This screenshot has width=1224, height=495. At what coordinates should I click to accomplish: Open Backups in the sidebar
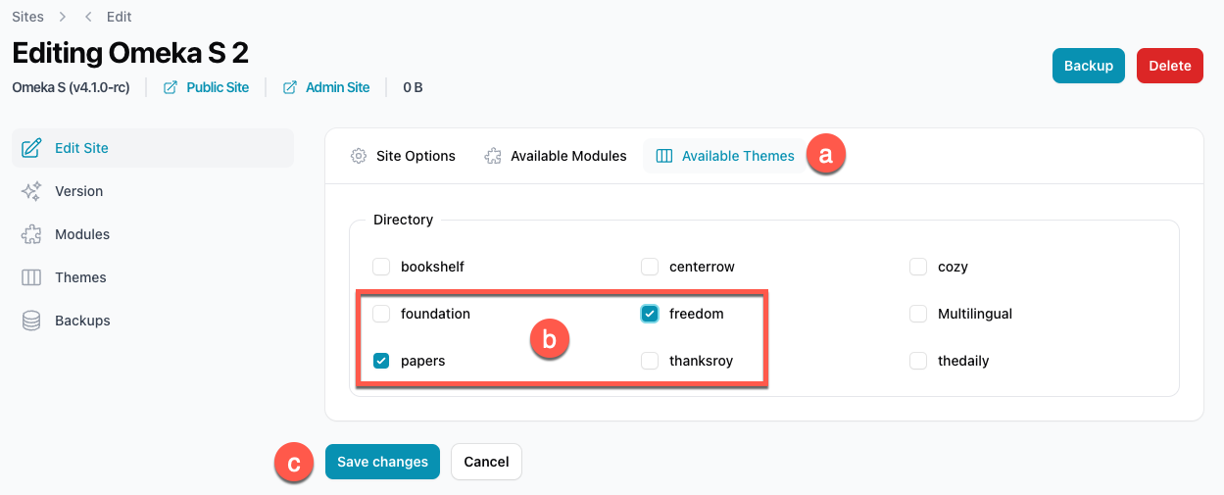(153, 321)
